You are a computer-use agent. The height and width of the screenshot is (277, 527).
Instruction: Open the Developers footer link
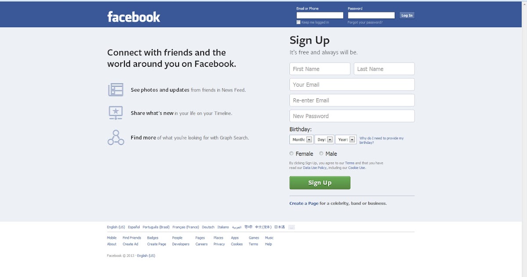pyautogui.click(x=180, y=244)
